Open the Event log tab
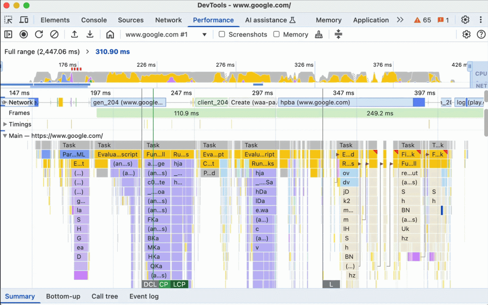 [x=144, y=296]
